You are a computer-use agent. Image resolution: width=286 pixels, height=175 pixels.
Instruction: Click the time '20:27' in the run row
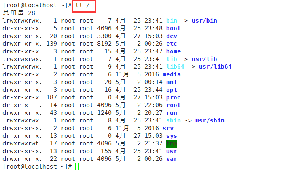153,113
